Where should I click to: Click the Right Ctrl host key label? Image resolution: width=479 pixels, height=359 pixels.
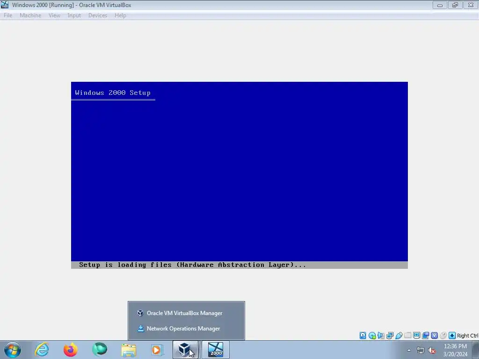coord(467,336)
